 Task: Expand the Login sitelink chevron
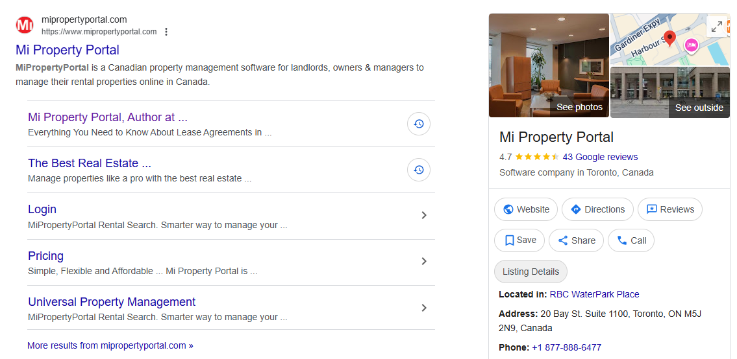tap(424, 215)
